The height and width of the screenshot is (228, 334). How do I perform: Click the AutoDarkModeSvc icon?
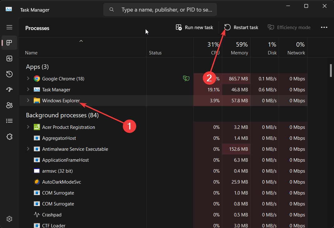pyautogui.click(x=37, y=182)
